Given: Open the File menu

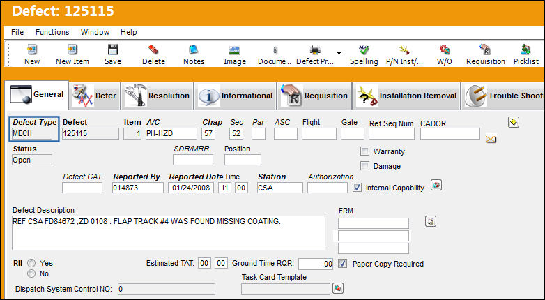Looking at the screenshot, I should click(x=17, y=32).
